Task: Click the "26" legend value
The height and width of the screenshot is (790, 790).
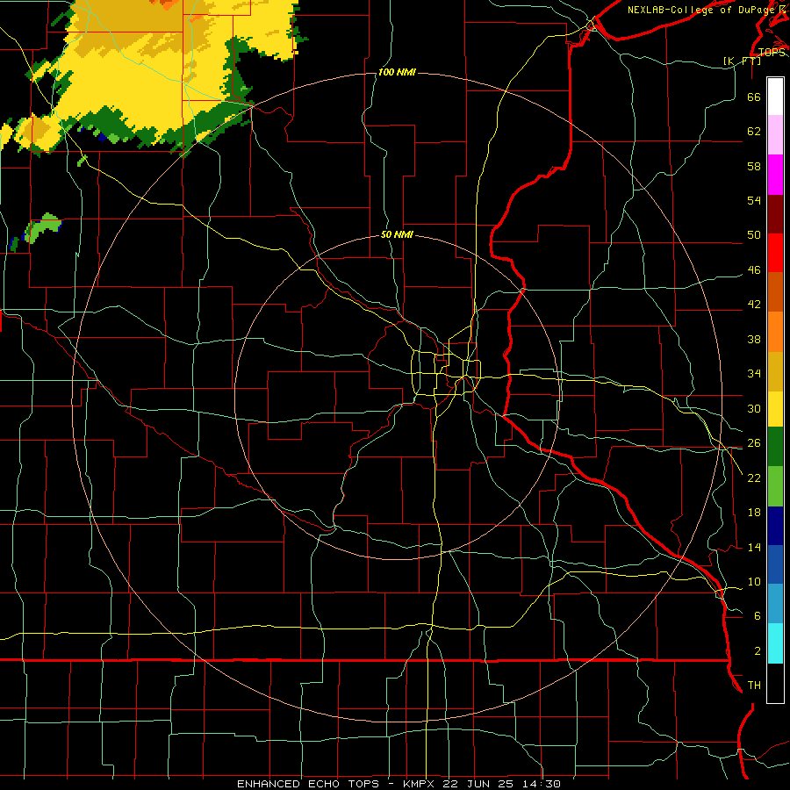Action: coord(754,443)
